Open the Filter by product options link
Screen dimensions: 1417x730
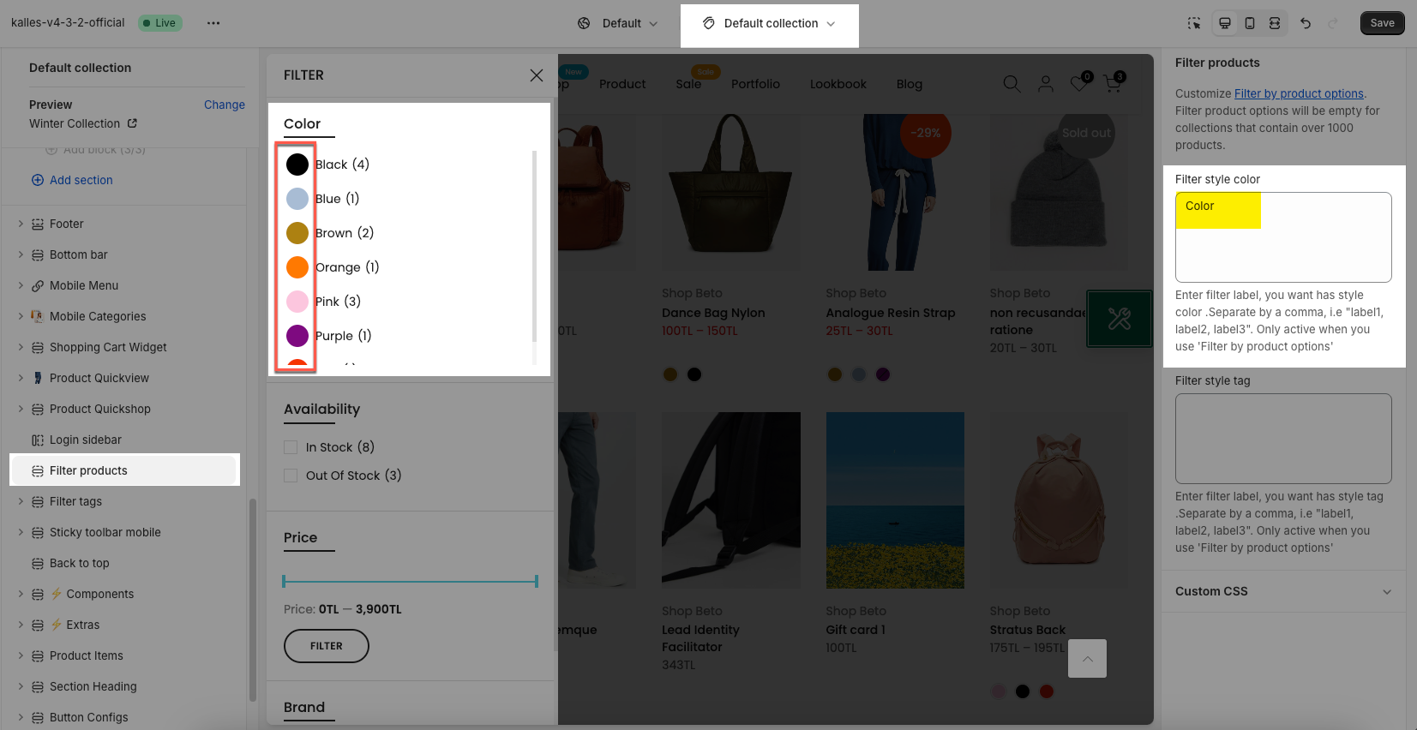coord(1299,93)
